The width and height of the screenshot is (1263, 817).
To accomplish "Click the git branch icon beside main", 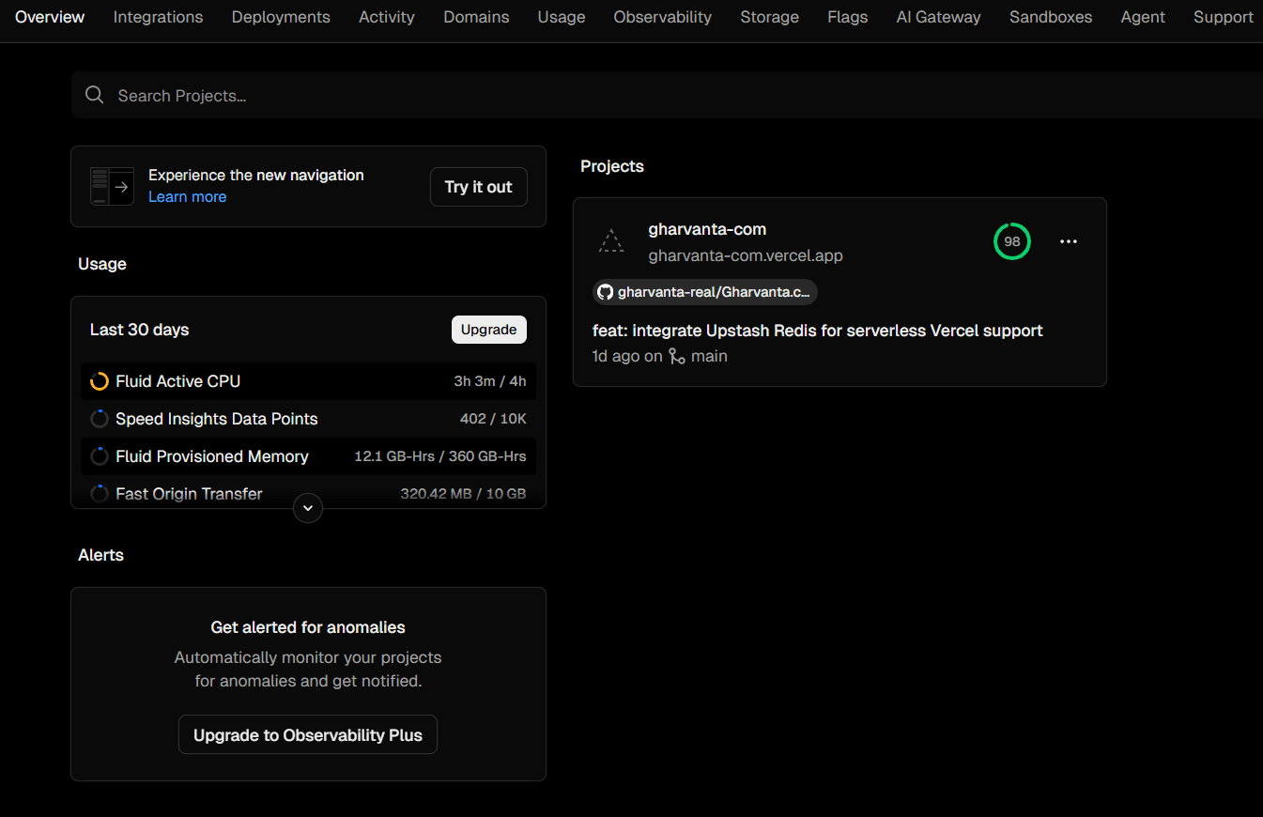I will click(676, 356).
